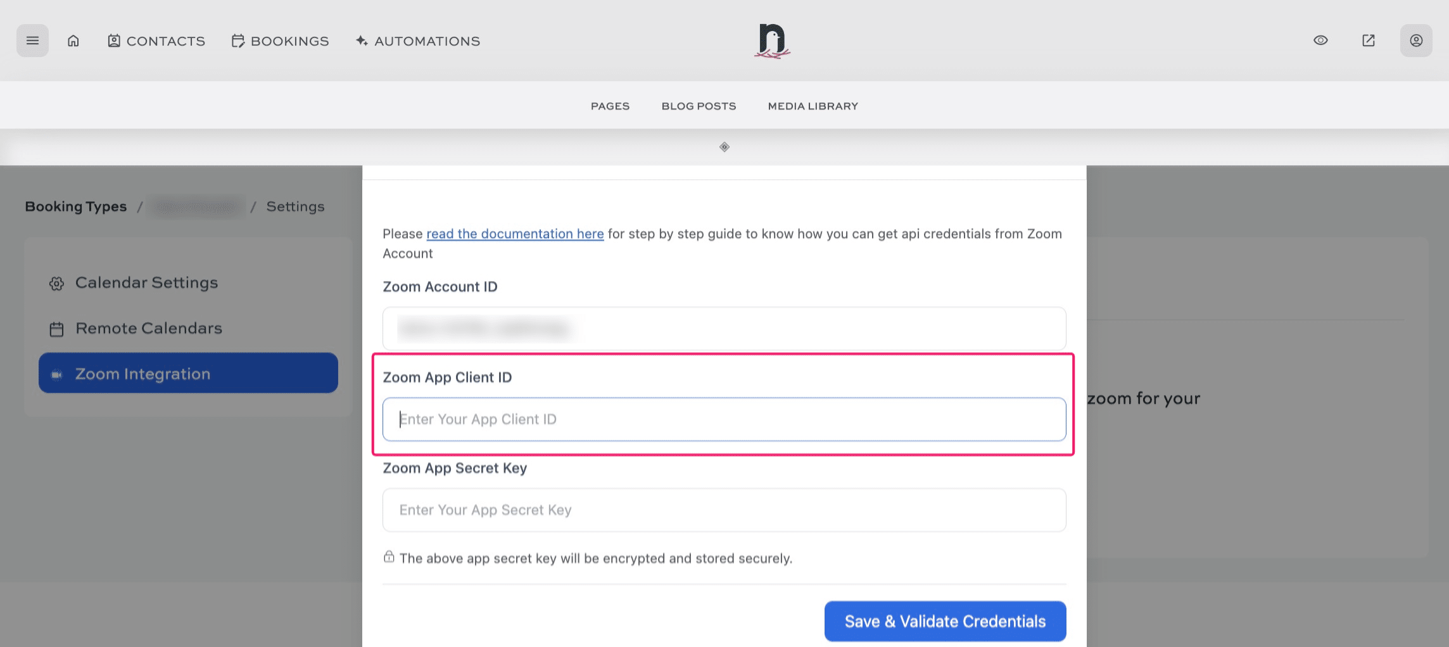This screenshot has width=1449, height=647.
Task: Select the penguin logo at the top center
Action: pos(772,40)
